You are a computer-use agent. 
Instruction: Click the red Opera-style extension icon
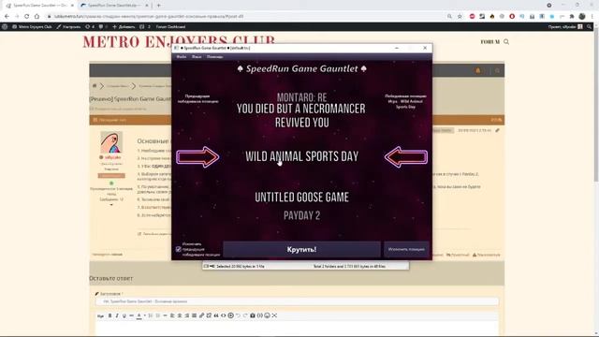coord(512,17)
